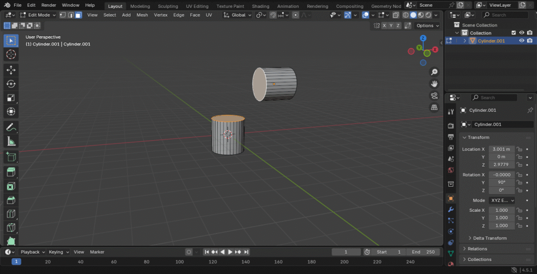
Task: Click the Zoom in/out viewport icon
Action: coord(434,72)
